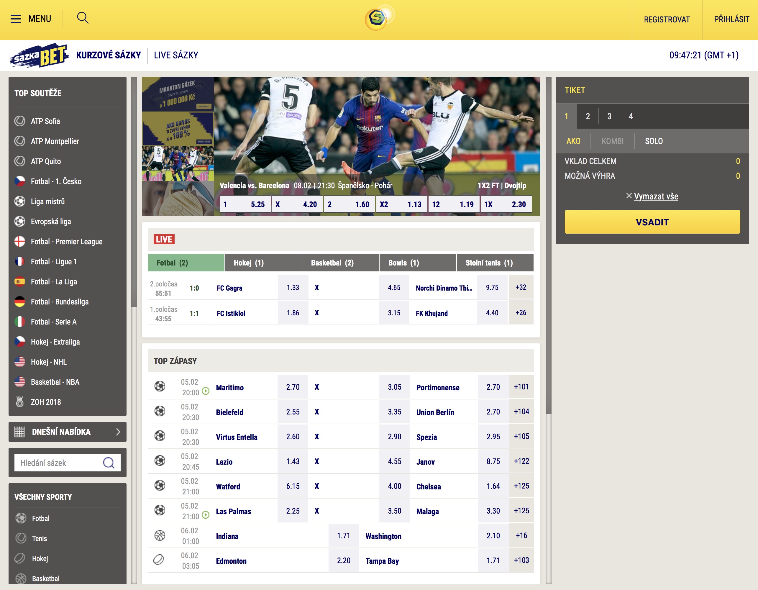Expand DNEŠNÍ NABÍDKA section arrow
The image size is (758, 590).
pyautogui.click(x=118, y=432)
